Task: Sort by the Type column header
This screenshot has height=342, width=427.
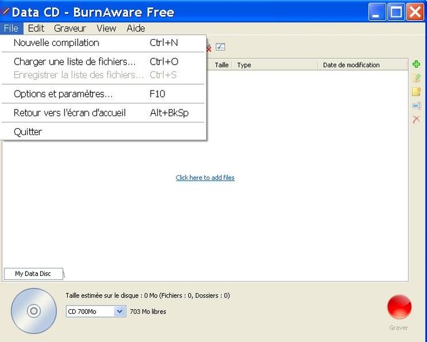Action: [x=274, y=65]
